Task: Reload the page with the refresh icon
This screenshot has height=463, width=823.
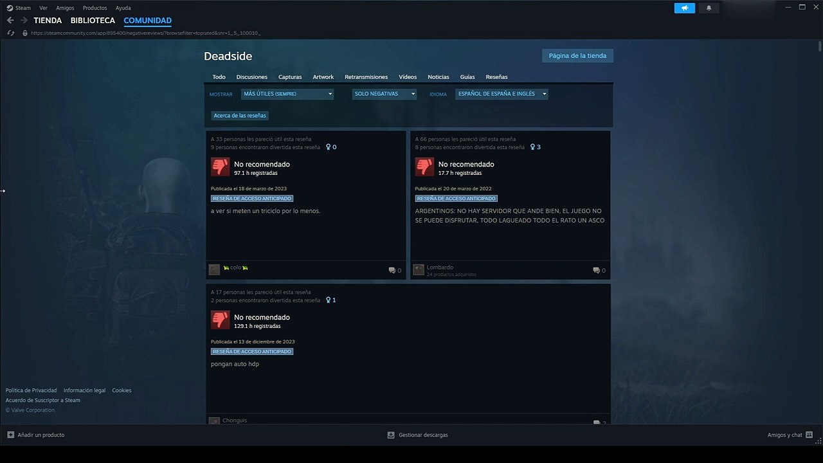Action: (10, 33)
